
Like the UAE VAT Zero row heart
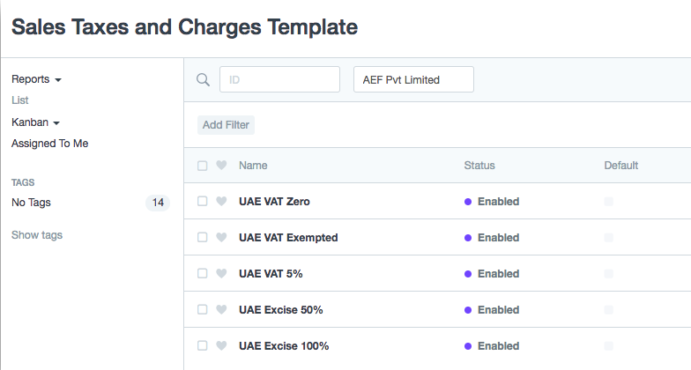pyautogui.click(x=221, y=201)
